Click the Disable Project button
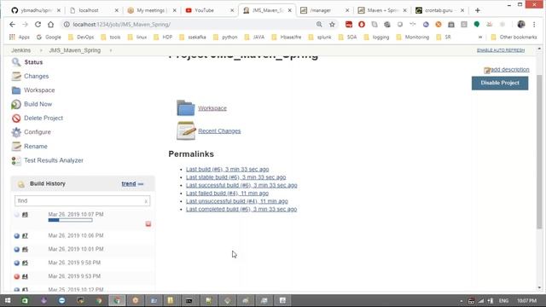546x307 pixels. [500, 84]
